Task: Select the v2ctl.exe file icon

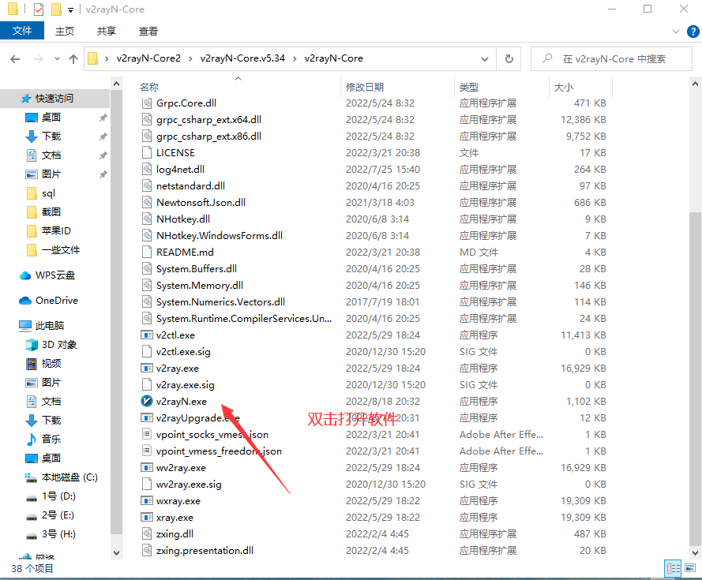Action: (x=146, y=335)
